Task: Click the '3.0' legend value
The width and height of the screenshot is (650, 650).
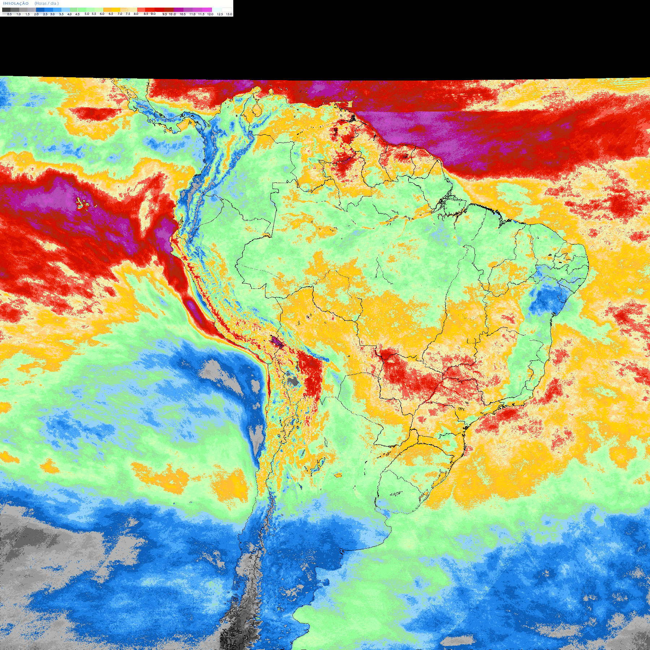Action: [x=52, y=14]
